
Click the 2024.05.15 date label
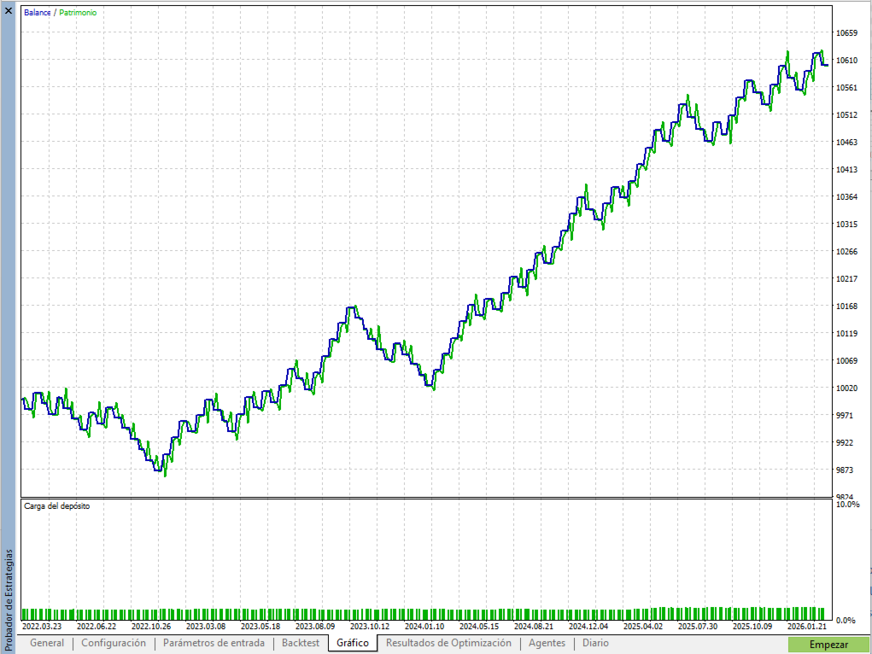click(479, 626)
